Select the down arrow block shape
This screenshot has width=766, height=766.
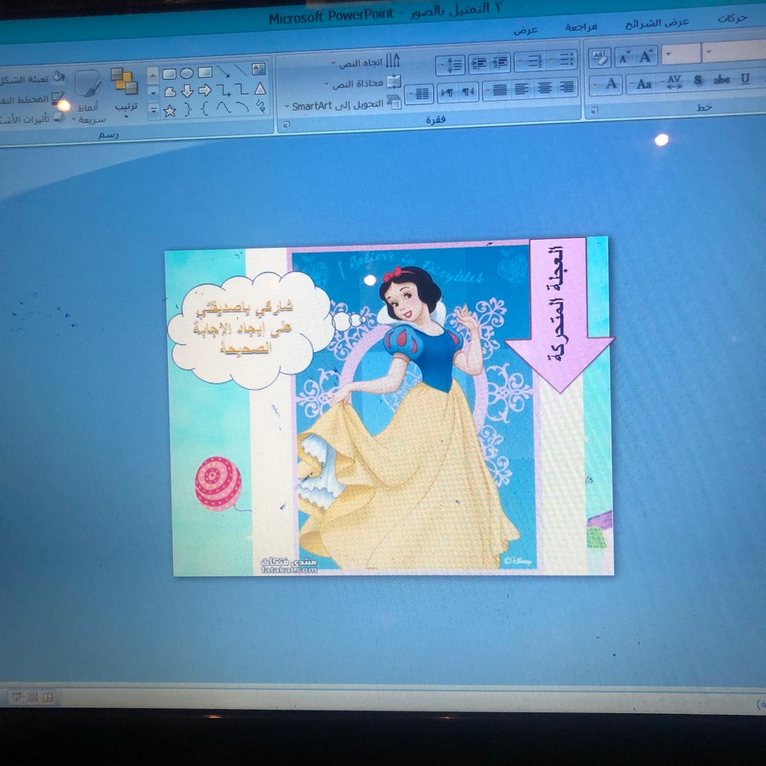pyautogui.click(x=187, y=91)
